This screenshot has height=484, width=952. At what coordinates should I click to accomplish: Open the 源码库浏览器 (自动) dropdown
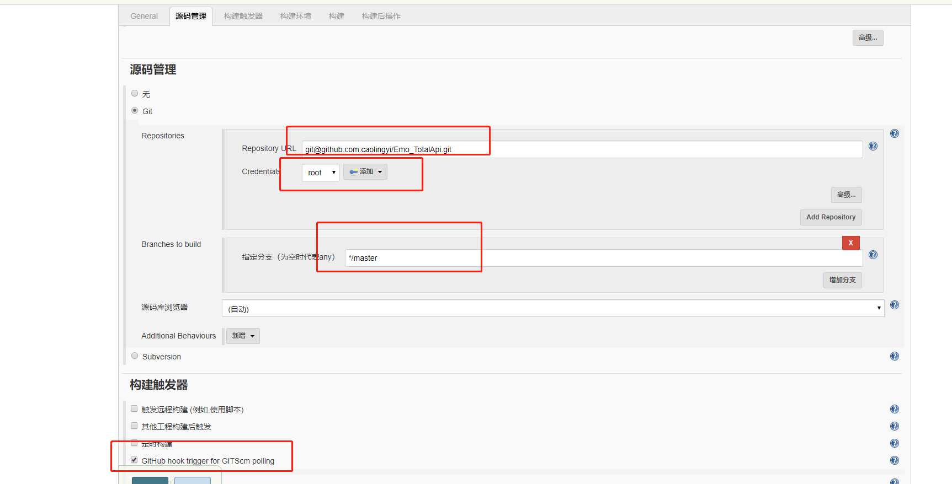tap(553, 308)
